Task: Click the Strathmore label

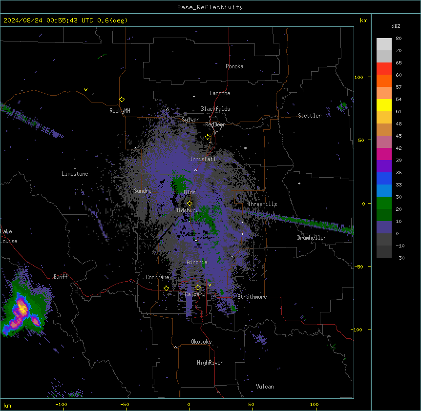Action: (x=252, y=297)
